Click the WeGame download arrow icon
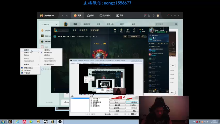This screenshot has width=220, height=124. (153, 15)
